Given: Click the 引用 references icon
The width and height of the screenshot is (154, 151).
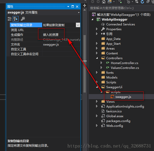Looking at the screenshot, I should 103,34.
